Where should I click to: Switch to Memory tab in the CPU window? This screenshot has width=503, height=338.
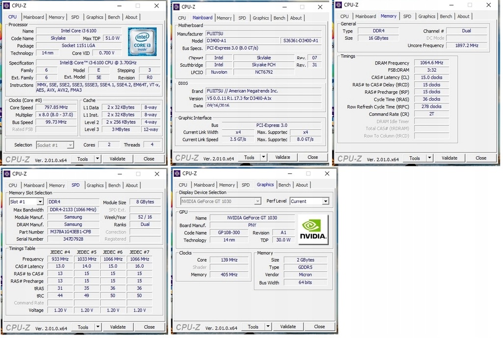[x=56, y=17]
